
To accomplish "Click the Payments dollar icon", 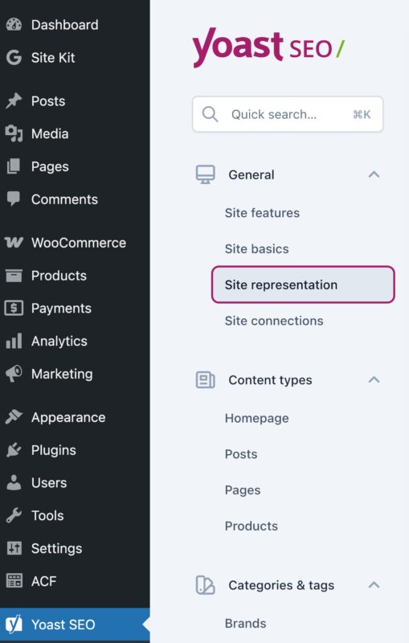I will (14, 308).
